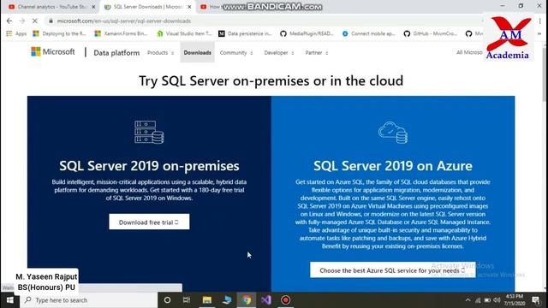
Task: Open Cortana circle icon in taskbar
Action: [x=168, y=300]
